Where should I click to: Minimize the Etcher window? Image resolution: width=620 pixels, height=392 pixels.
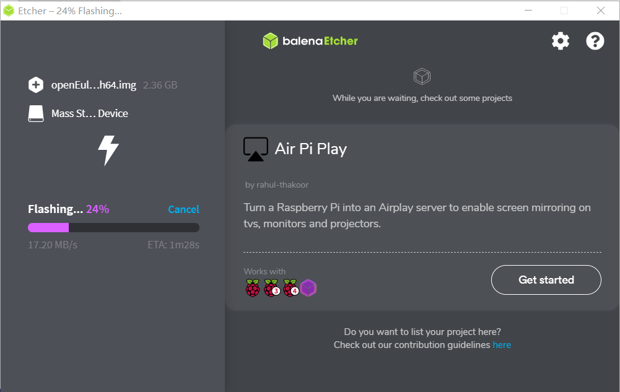click(528, 11)
